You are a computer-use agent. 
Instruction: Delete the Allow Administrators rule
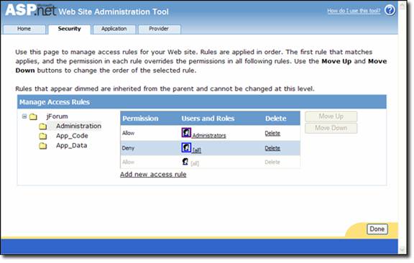(272, 134)
